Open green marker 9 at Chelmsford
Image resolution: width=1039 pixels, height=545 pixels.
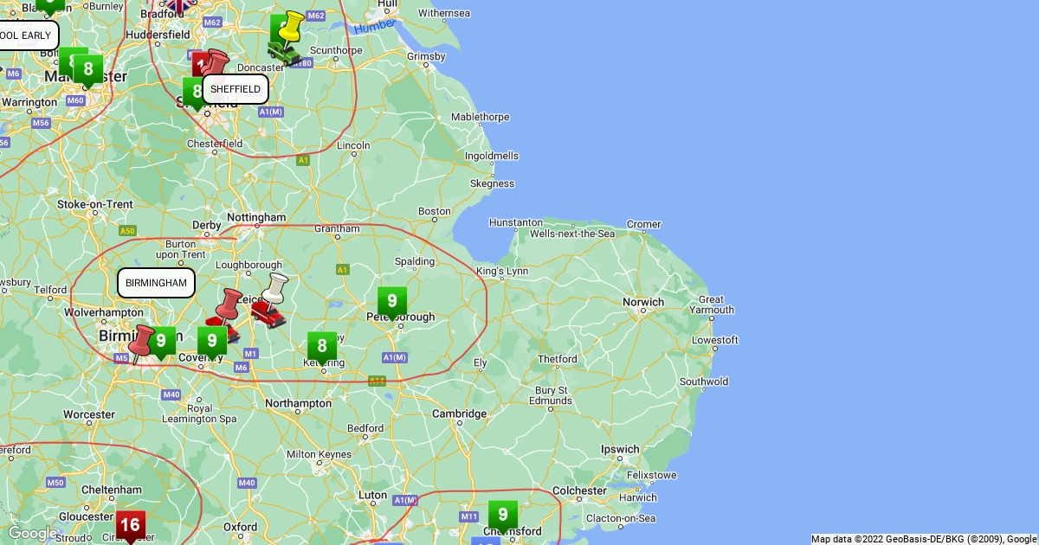[502, 516]
